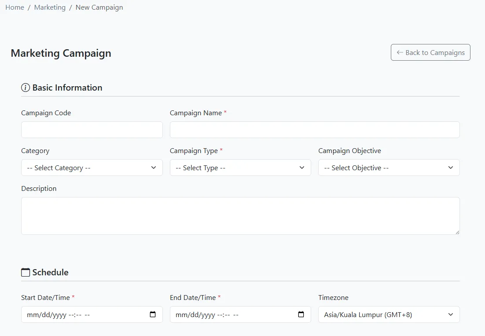Screen dimensions: 485x336
Task: Click the Category label
Action: coord(35,151)
